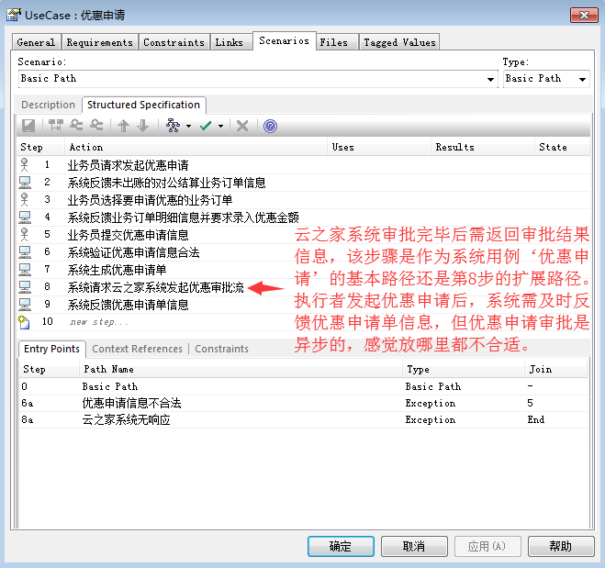Open the generate diagram dropdown arrow
Viewport: 605px width, 568px height.
[x=189, y=126]
